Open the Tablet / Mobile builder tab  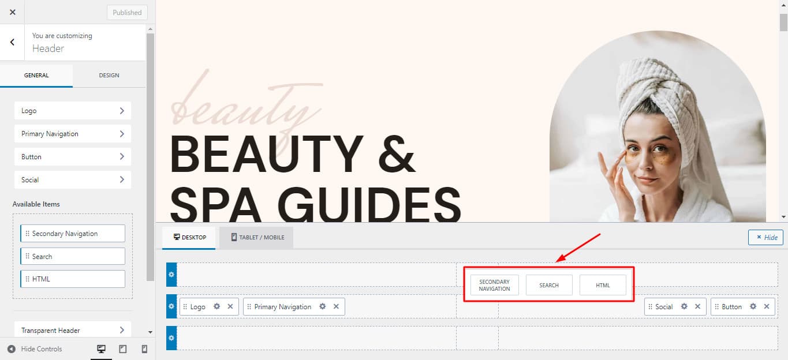(257, 237)
